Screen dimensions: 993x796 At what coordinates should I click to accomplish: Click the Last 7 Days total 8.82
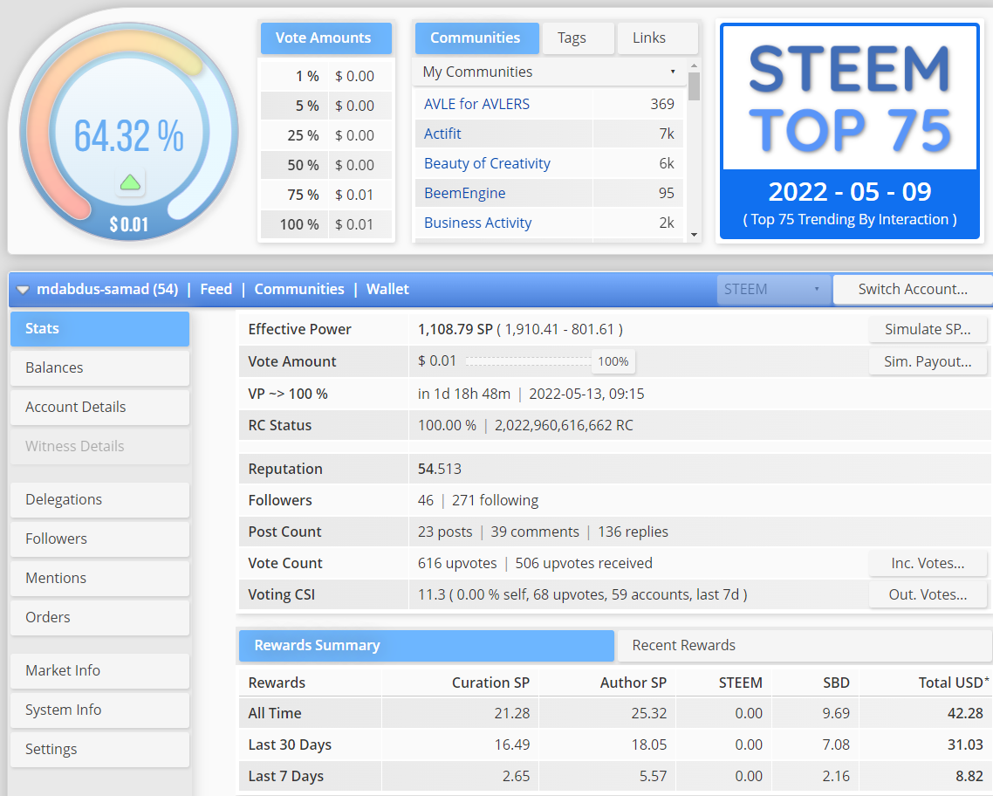pyautogui.click(x=969, y=777)
